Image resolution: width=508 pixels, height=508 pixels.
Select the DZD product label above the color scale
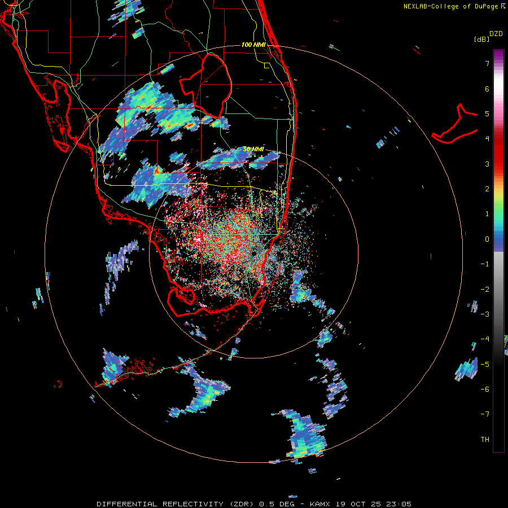point(496,34)
